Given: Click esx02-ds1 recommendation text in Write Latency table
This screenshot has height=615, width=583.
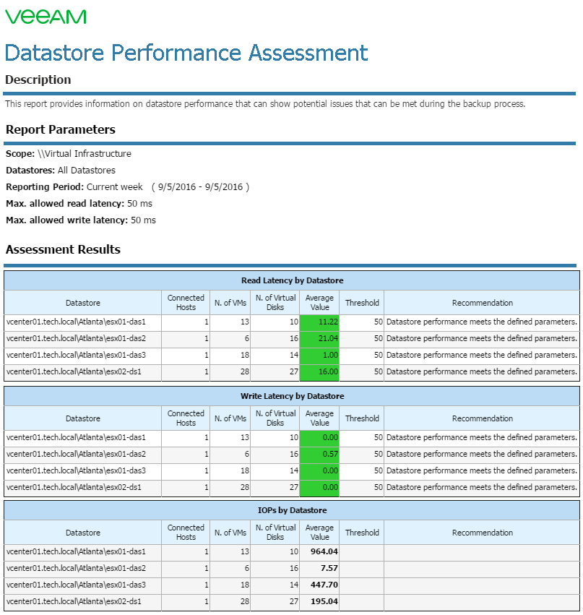Looking at the screenshot, I should point(481,488).
